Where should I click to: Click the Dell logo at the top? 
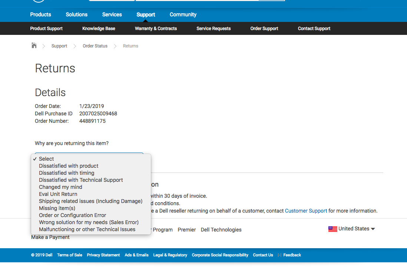coord(38,1)
